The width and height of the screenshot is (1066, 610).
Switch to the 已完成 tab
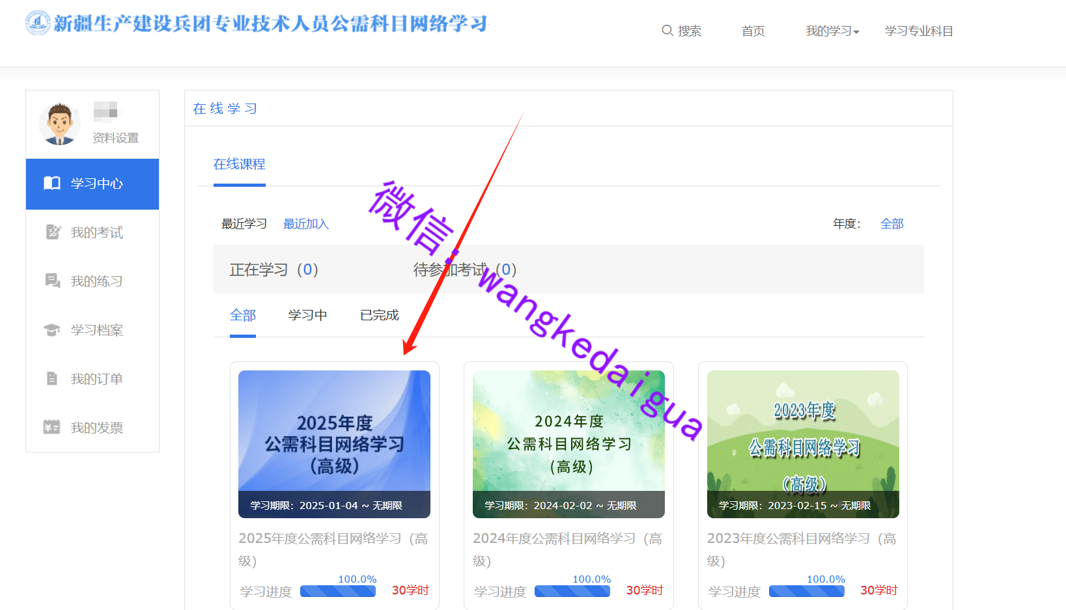(379, 315)
